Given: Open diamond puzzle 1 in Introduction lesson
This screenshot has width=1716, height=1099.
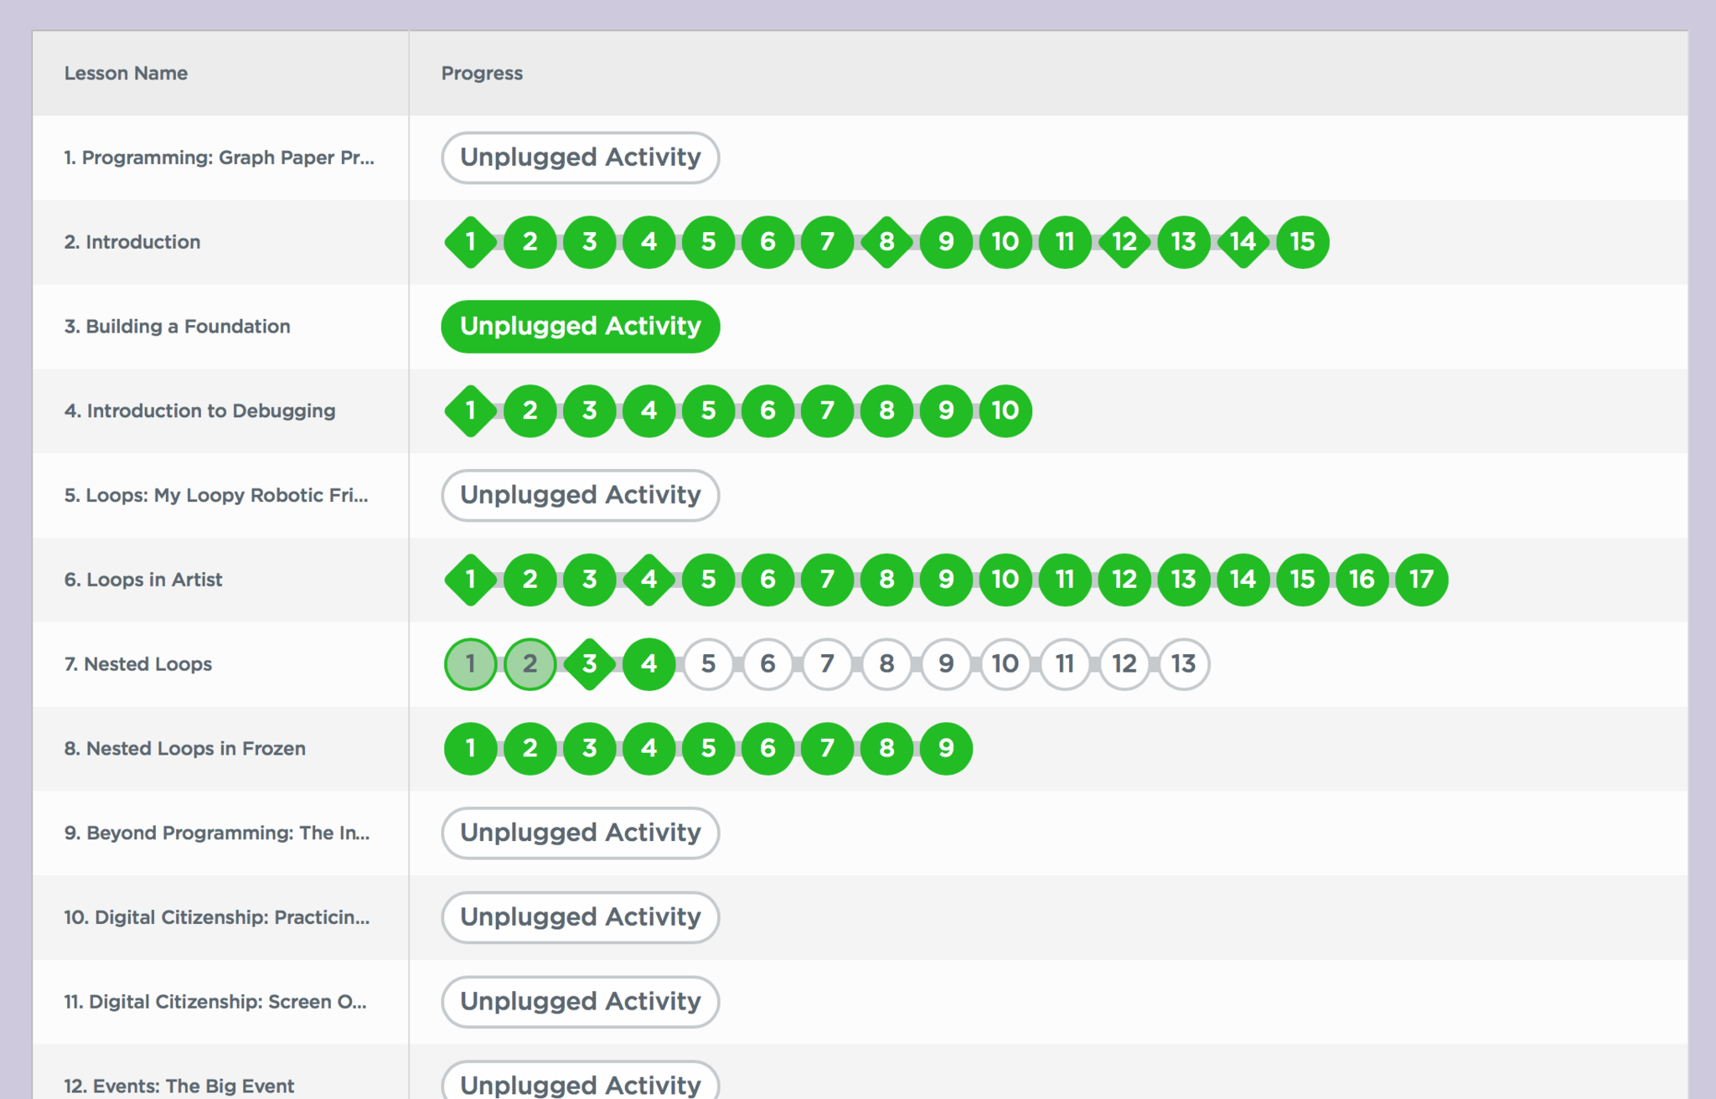Looking at the screenshot, I should [x=470, y=242].
